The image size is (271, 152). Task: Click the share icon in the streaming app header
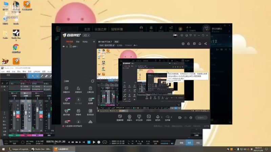coord(206,44)
